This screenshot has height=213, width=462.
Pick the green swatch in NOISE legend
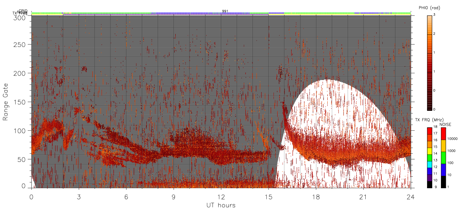click(443, 158)
